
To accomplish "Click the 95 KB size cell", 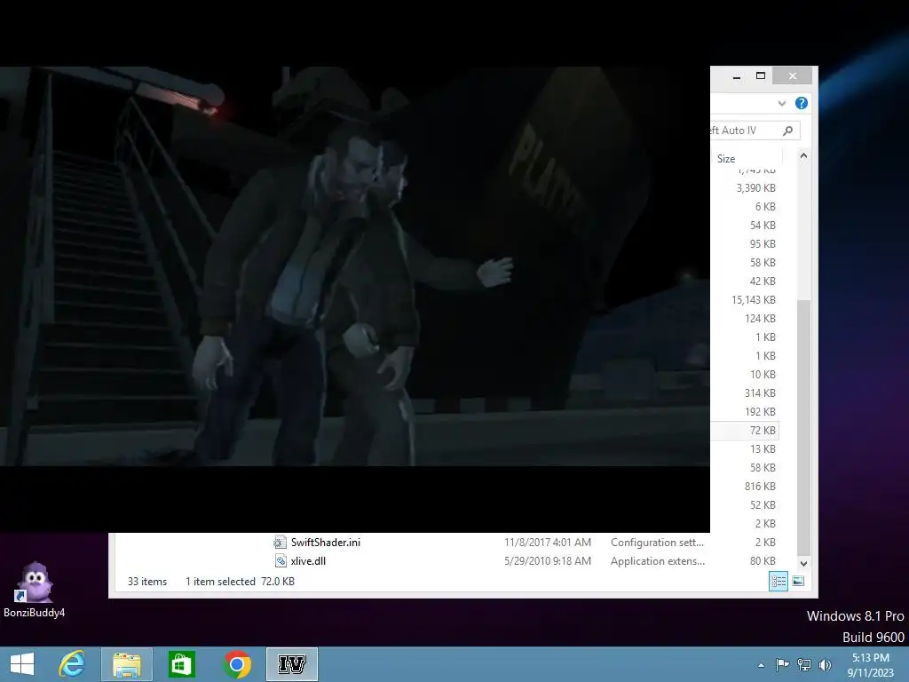I will tap(763, 244).
